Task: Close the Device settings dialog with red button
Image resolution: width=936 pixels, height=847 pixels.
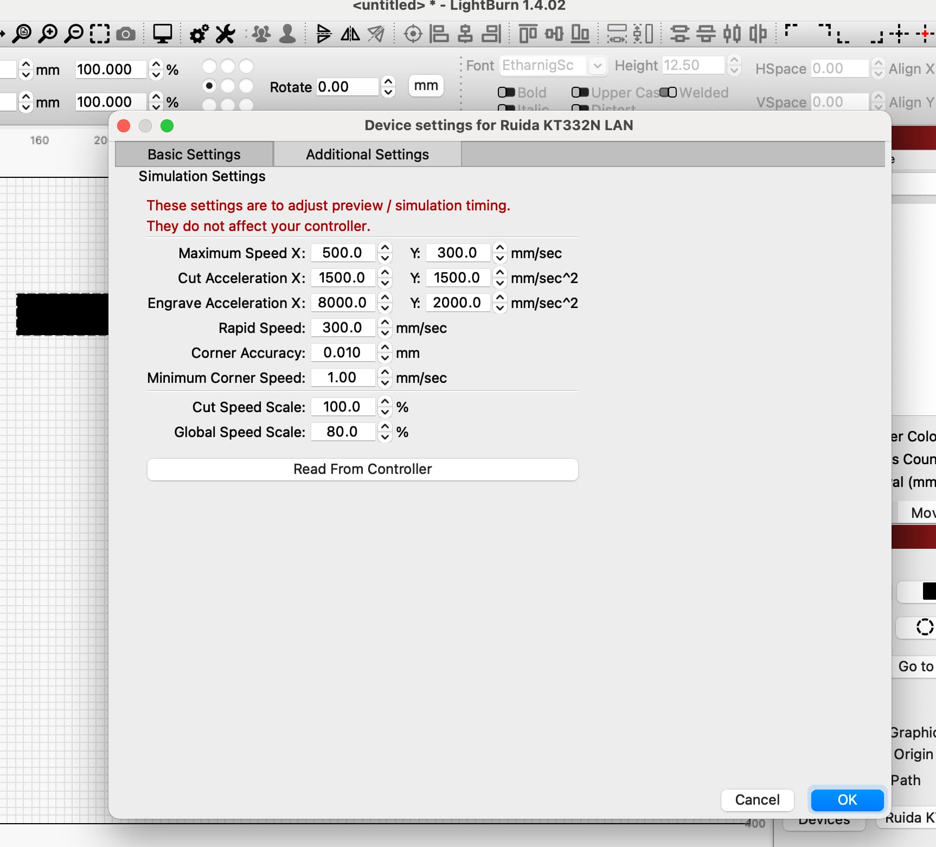Action: coord(124,126)
